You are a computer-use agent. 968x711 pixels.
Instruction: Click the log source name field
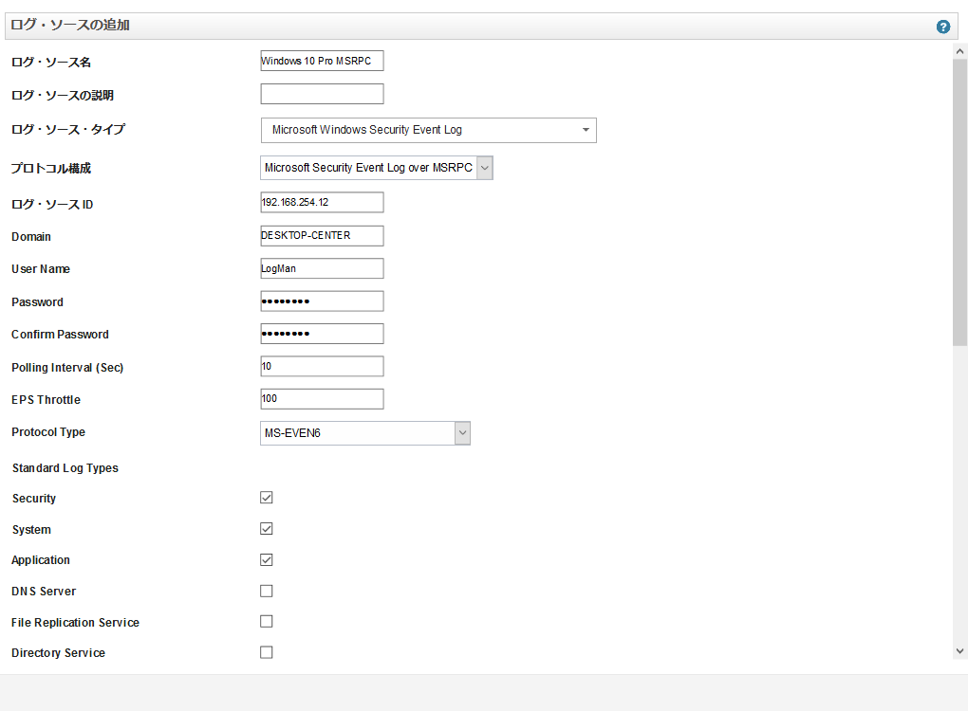tap(322, 61)
